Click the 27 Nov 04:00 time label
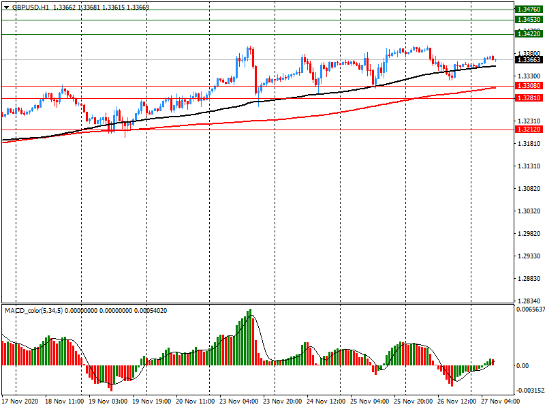545x409 pixels. pos(500,402)
